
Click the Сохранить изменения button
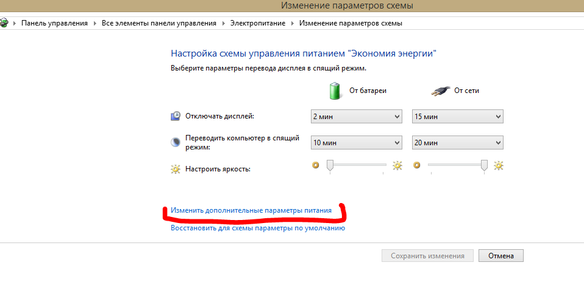point(427,256)
